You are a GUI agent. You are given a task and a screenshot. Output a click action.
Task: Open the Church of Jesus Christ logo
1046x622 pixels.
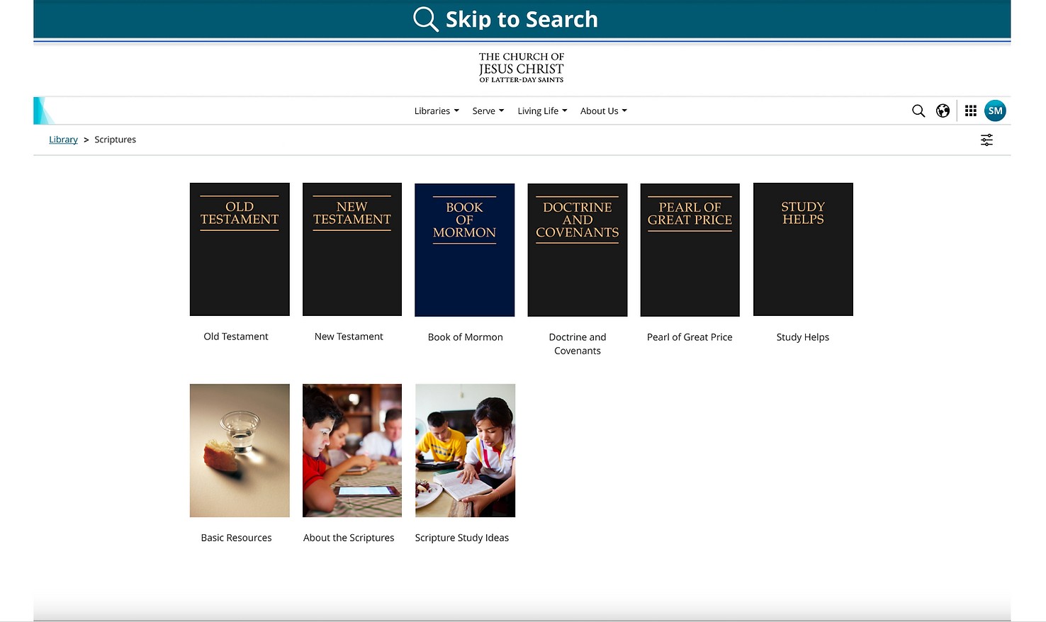click(522, 68)
